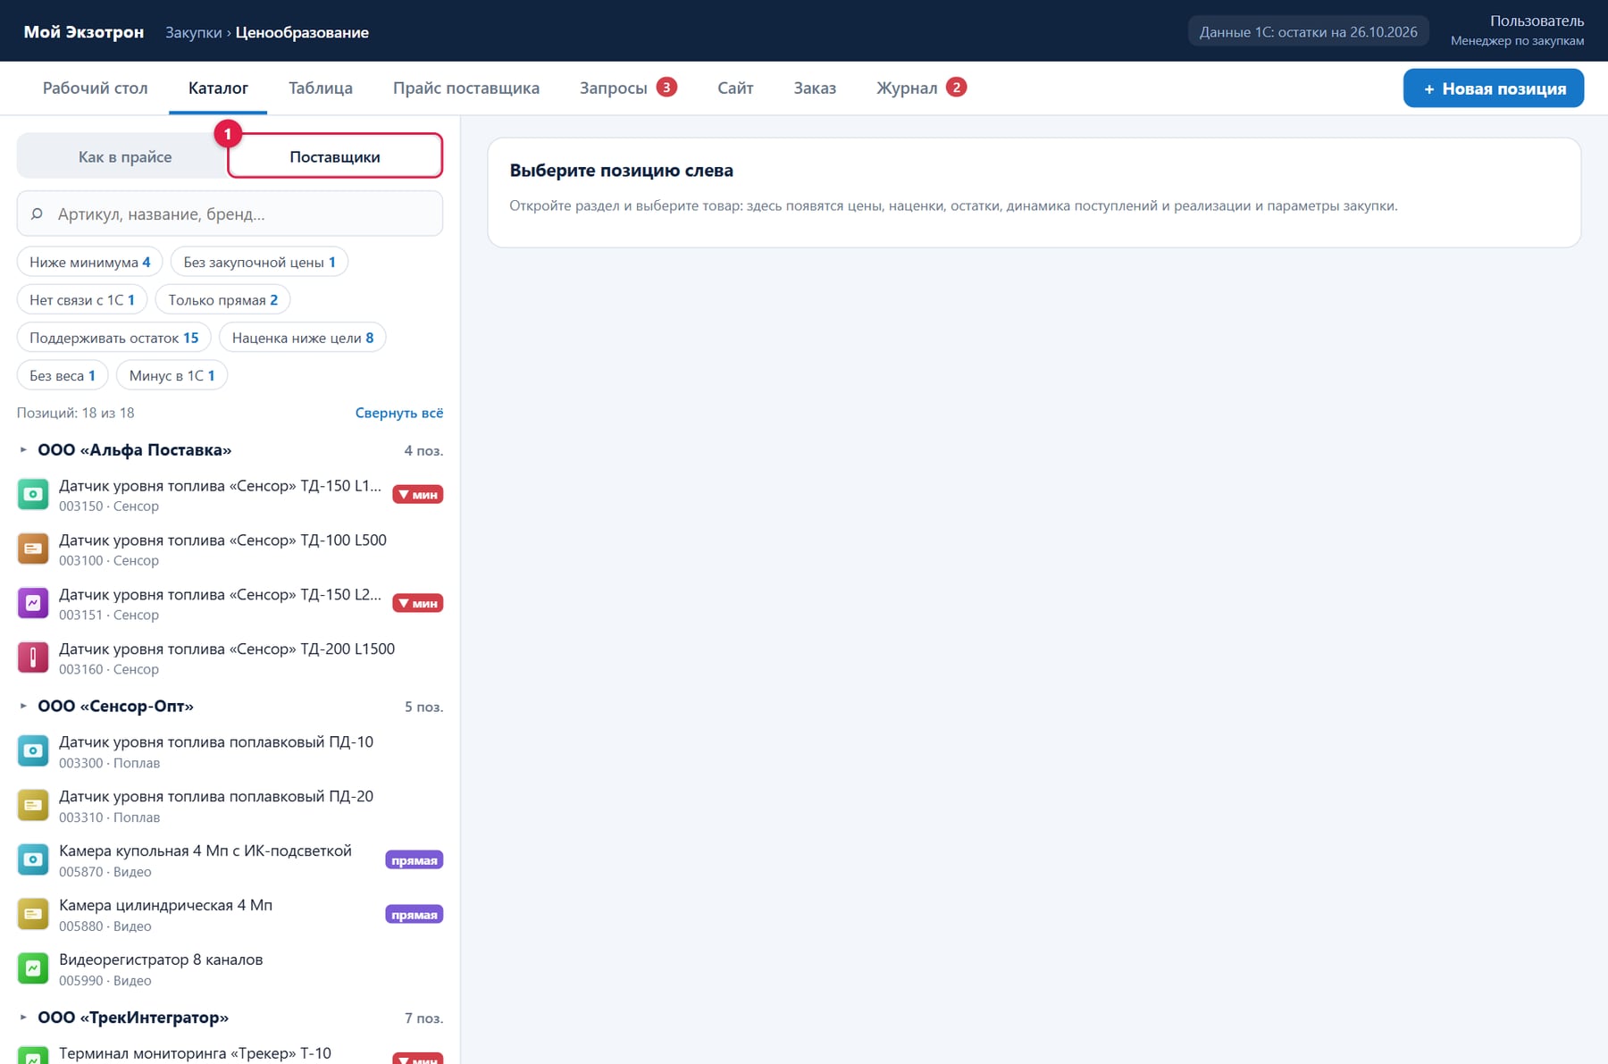Click the «Свернуть всё» link
Viewport: 1608px width, 1064px height.
click(399, 413)
